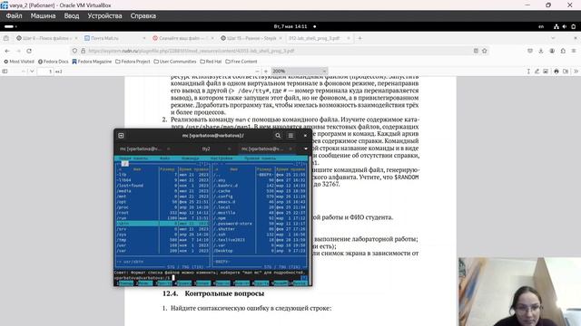
Task: Open a new Firefox tab
Action: 359,38
